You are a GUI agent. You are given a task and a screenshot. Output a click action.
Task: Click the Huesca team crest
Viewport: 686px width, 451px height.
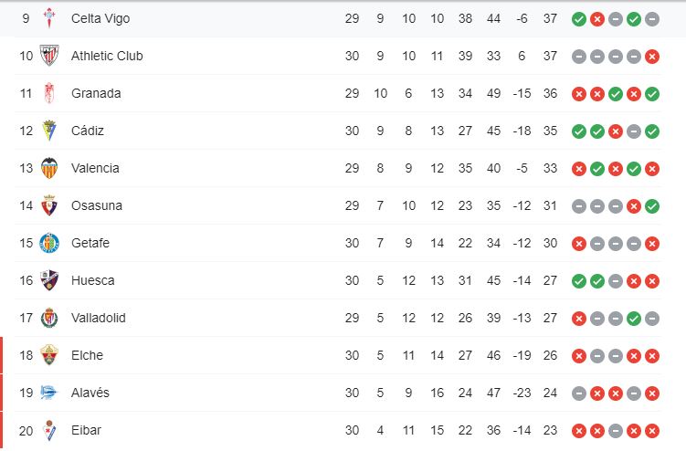49,280
